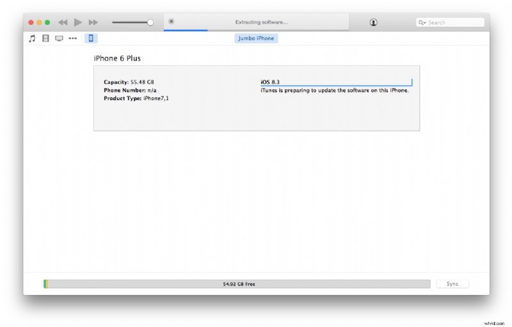Click into the Search field
The height and width of the screenshot is (327, 512).
[450, 22]
